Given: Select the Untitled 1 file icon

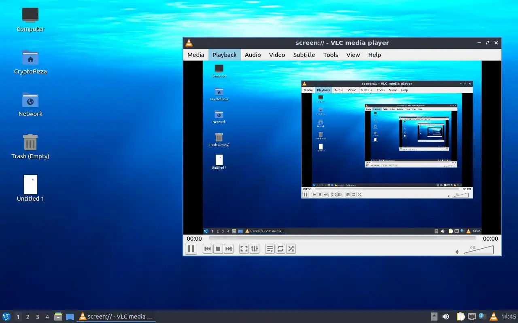Looking at the screenshot, I should pos(30,189).
